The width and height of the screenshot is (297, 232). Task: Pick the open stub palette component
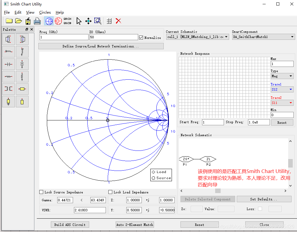coord(22,102)
